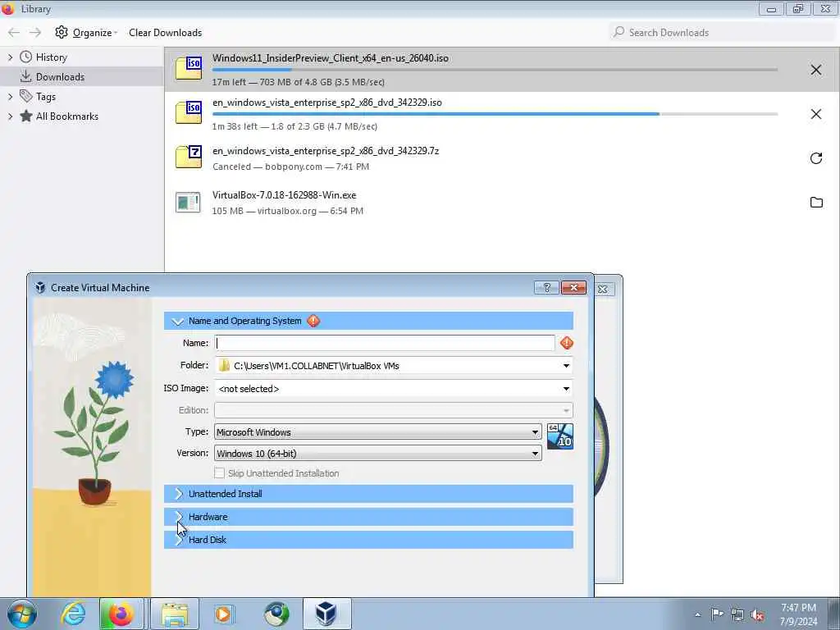The height and width of the screenshot is (630, 840).
Task: Click the Vista .7z archive file icon
Action: coord(189,157)
